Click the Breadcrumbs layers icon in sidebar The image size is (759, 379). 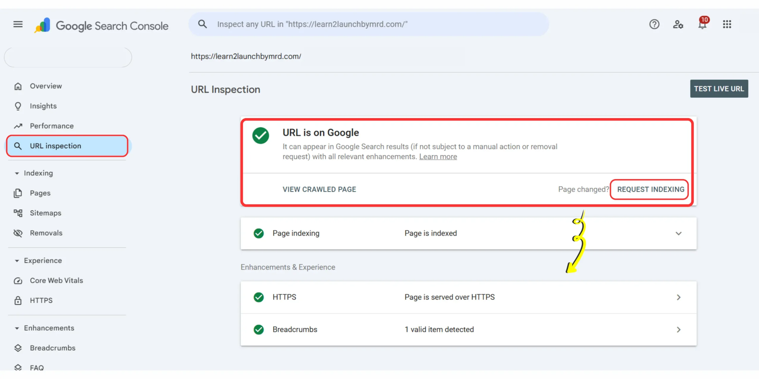pyautogui.click(x=18, y=348)
